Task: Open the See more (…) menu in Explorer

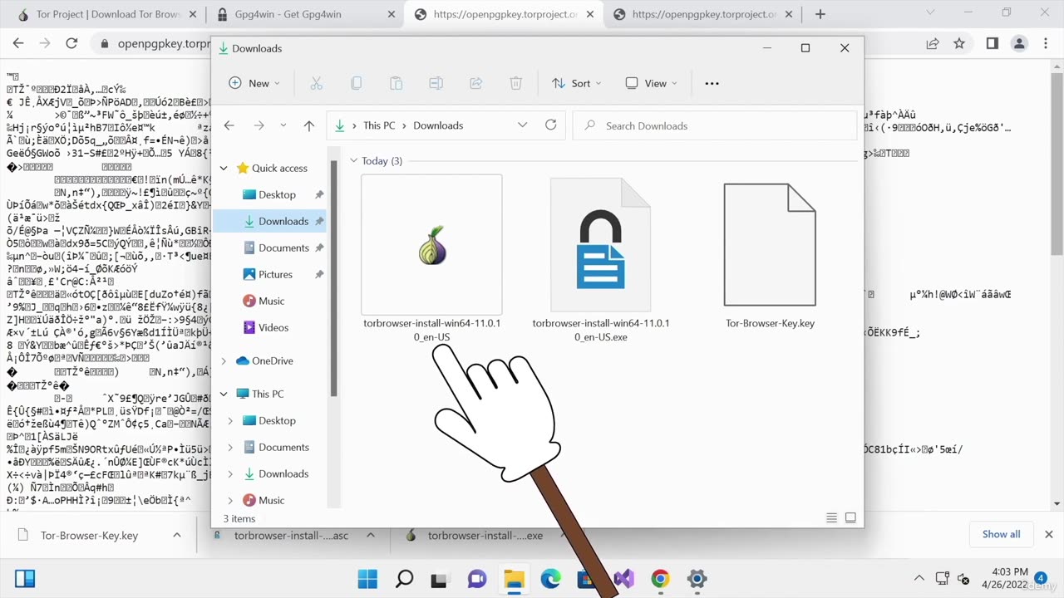Action: 712,83
